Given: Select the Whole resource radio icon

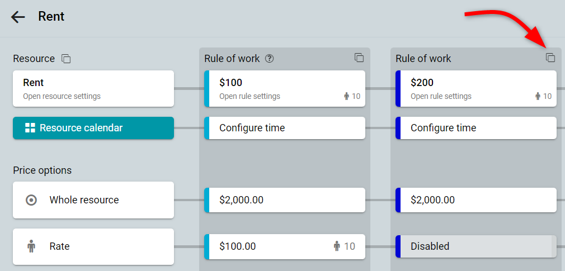Looking at the screenshot, I should 31,199.
